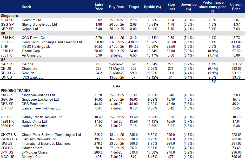Click the Sands China Ltd name
The height and width of the screenshot is (159, 245).
point(34,122)
